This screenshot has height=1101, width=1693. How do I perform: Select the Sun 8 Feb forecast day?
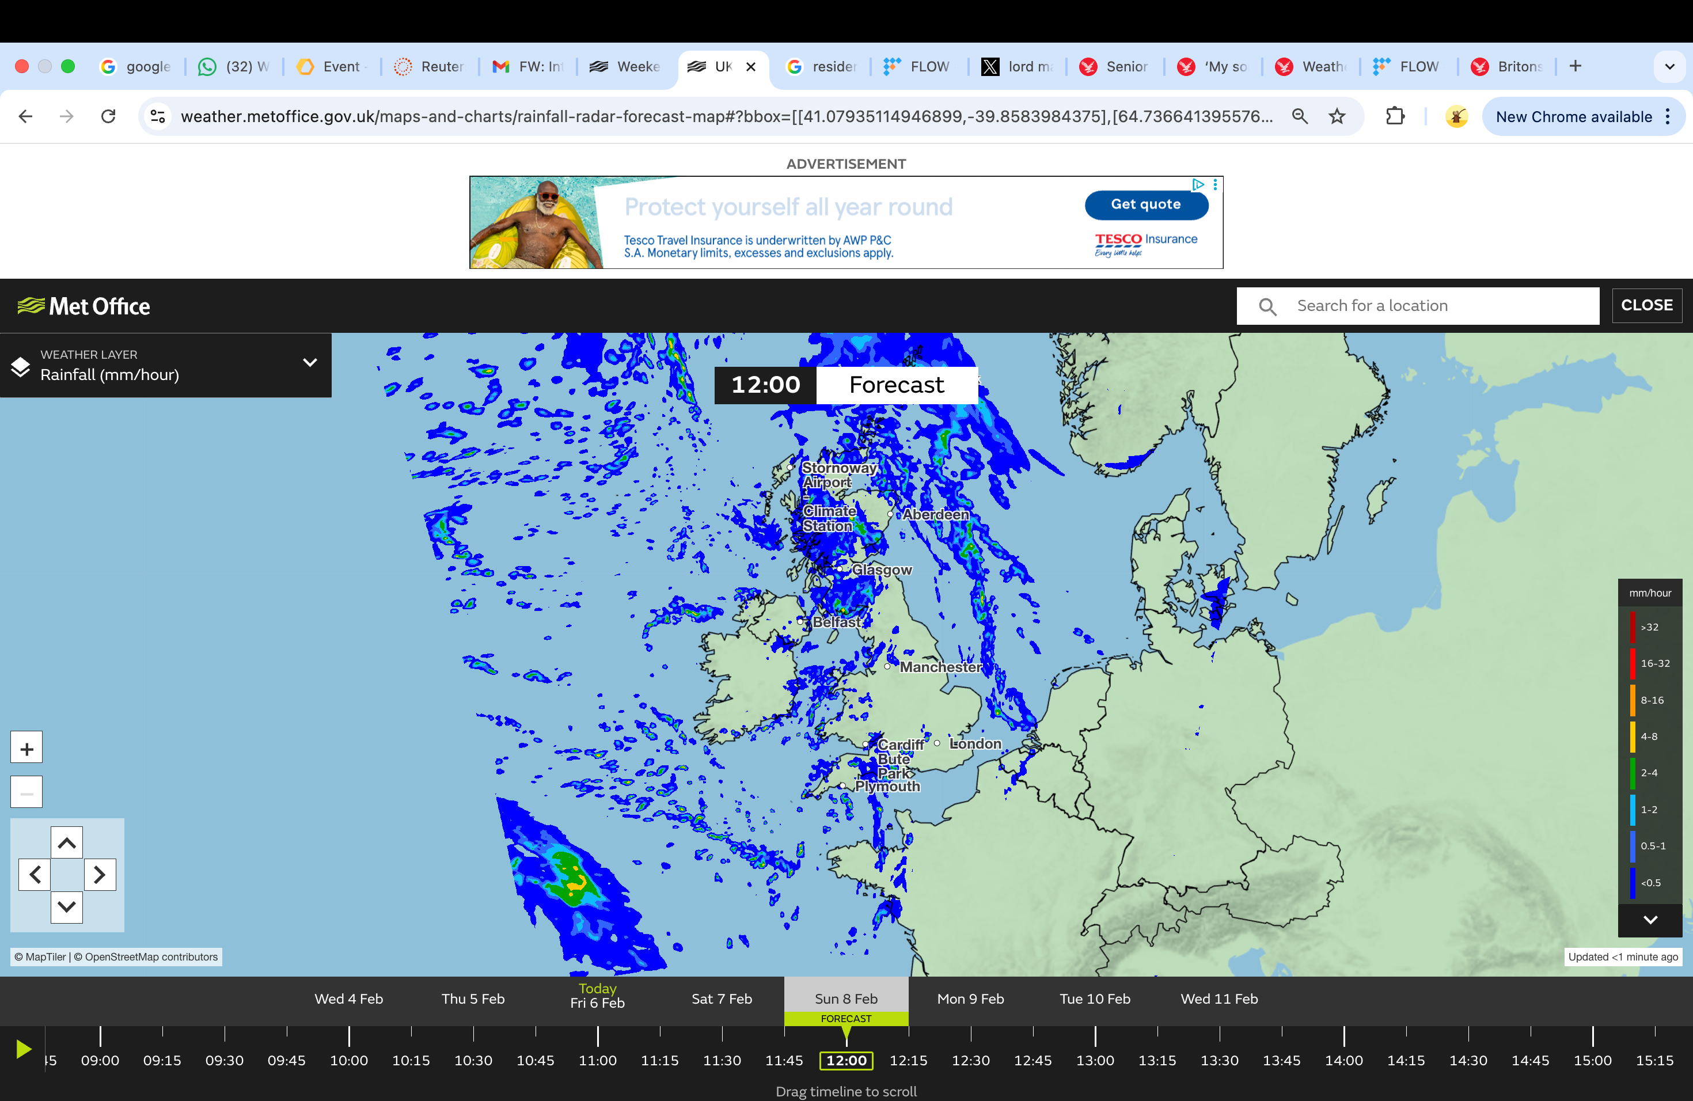(846, 999)
